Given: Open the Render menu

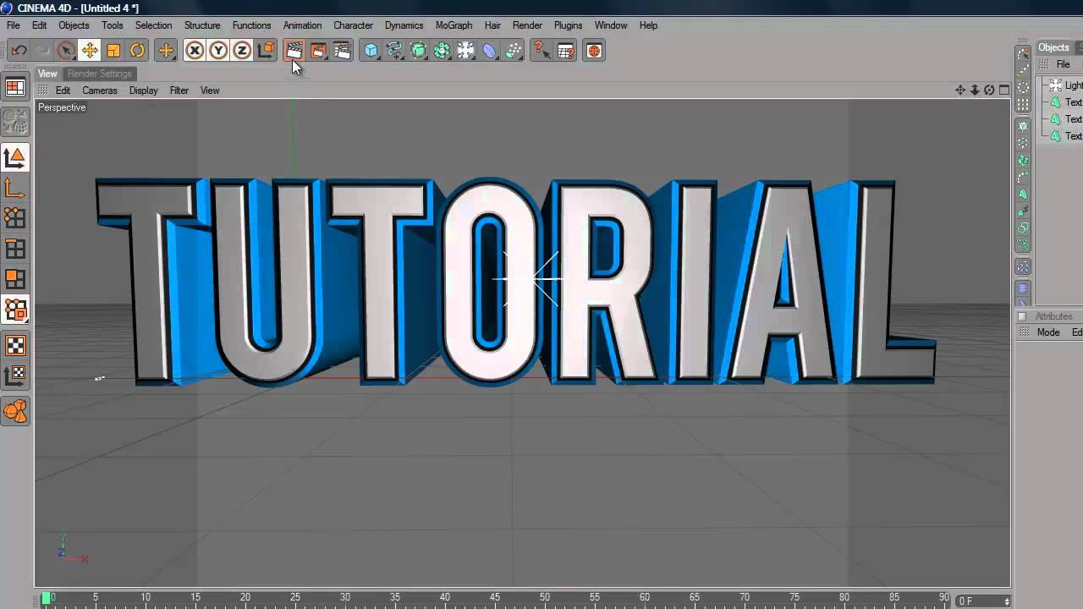Looking at the screenshot, I should (527, 25).
